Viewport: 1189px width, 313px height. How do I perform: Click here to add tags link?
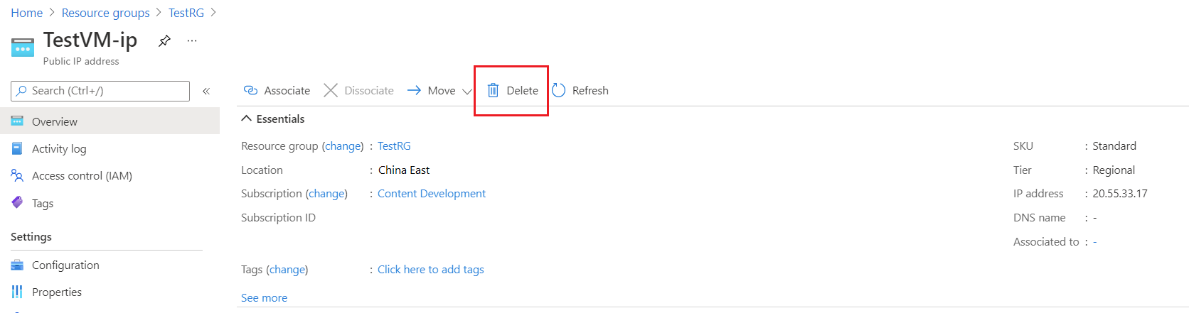(x=430, y=270)
